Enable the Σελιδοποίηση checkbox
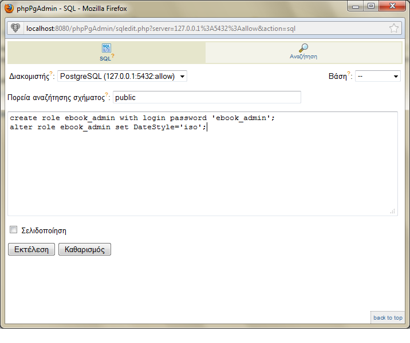This screenshot has width=410, height=343. (x=13, y=230)
